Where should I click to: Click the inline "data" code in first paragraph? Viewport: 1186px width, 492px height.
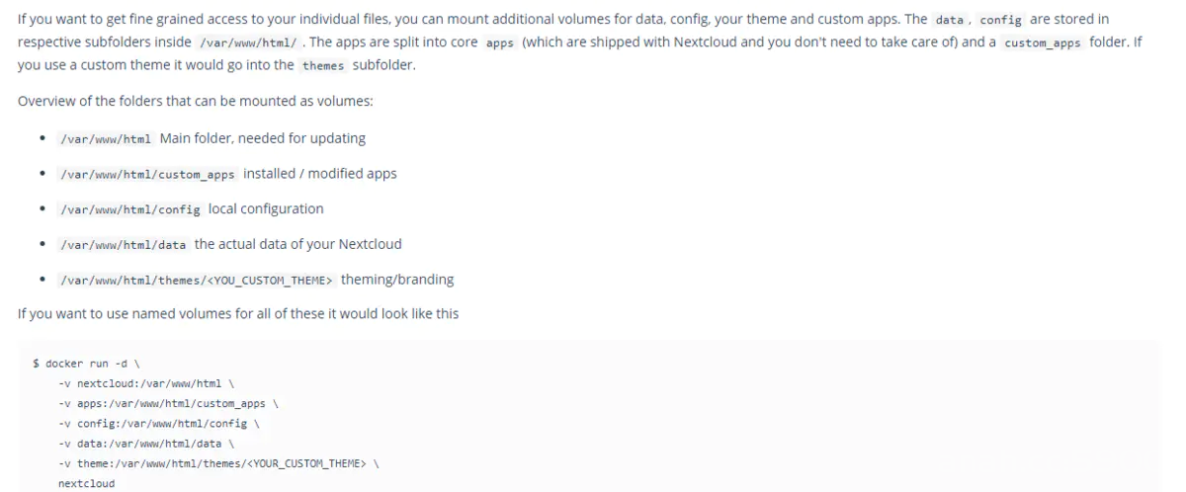tap(949, 19)
